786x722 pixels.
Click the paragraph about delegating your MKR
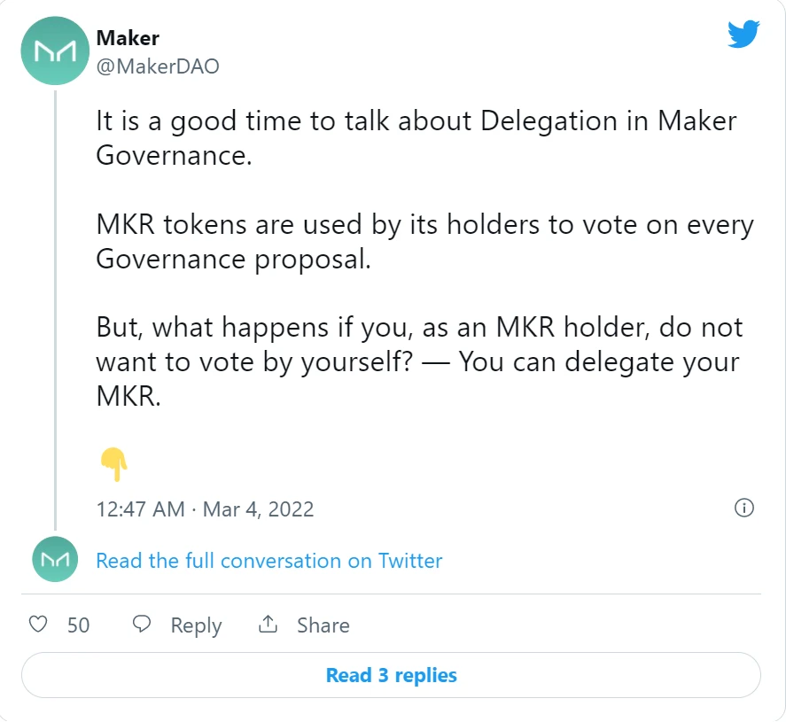[419, 361]
